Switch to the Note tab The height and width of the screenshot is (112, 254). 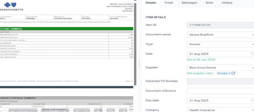209,3
